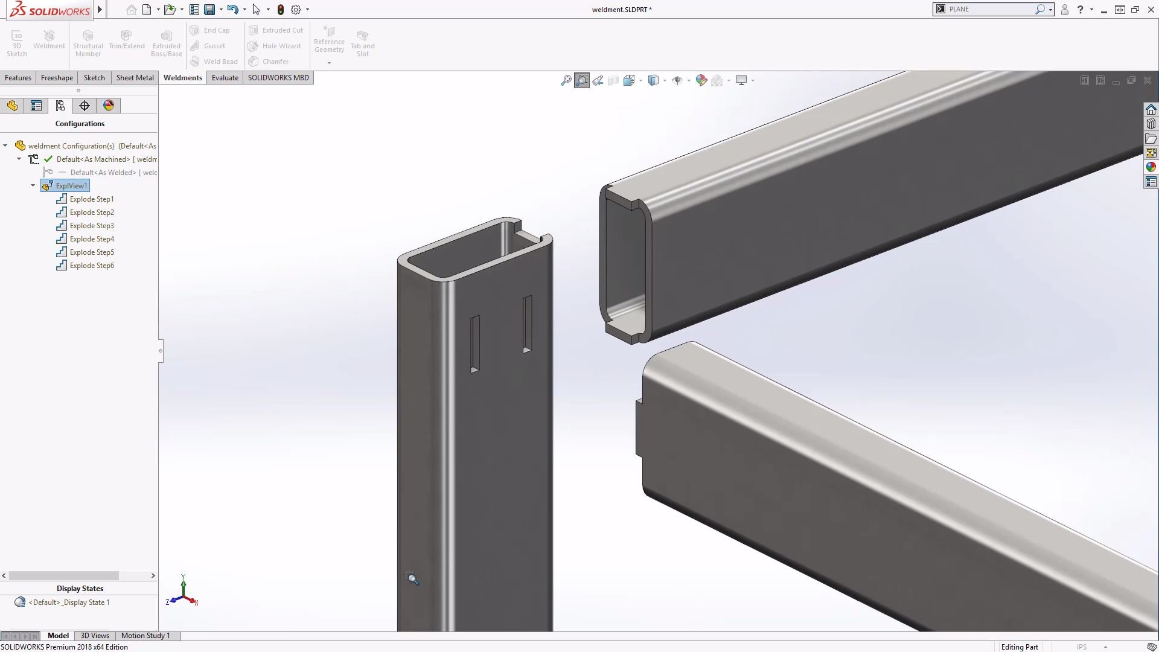This screenshot has height=652, width=1159.
Task: Collapse the ExplView1 tree node
Action: click(33, 185)
